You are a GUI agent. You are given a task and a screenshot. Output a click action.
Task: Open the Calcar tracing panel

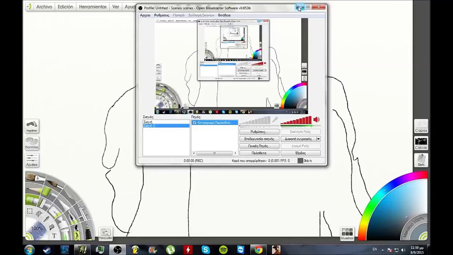421,143
